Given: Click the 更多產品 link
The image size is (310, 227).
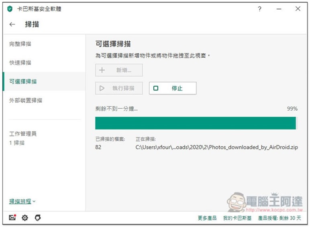Looking at the screenshot, I should click(x=207, y=218).
